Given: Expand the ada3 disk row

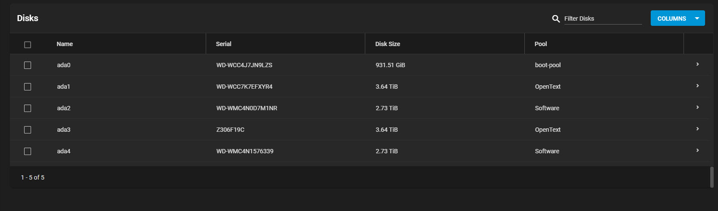Looking at the screenshot, I should [697, 129].
